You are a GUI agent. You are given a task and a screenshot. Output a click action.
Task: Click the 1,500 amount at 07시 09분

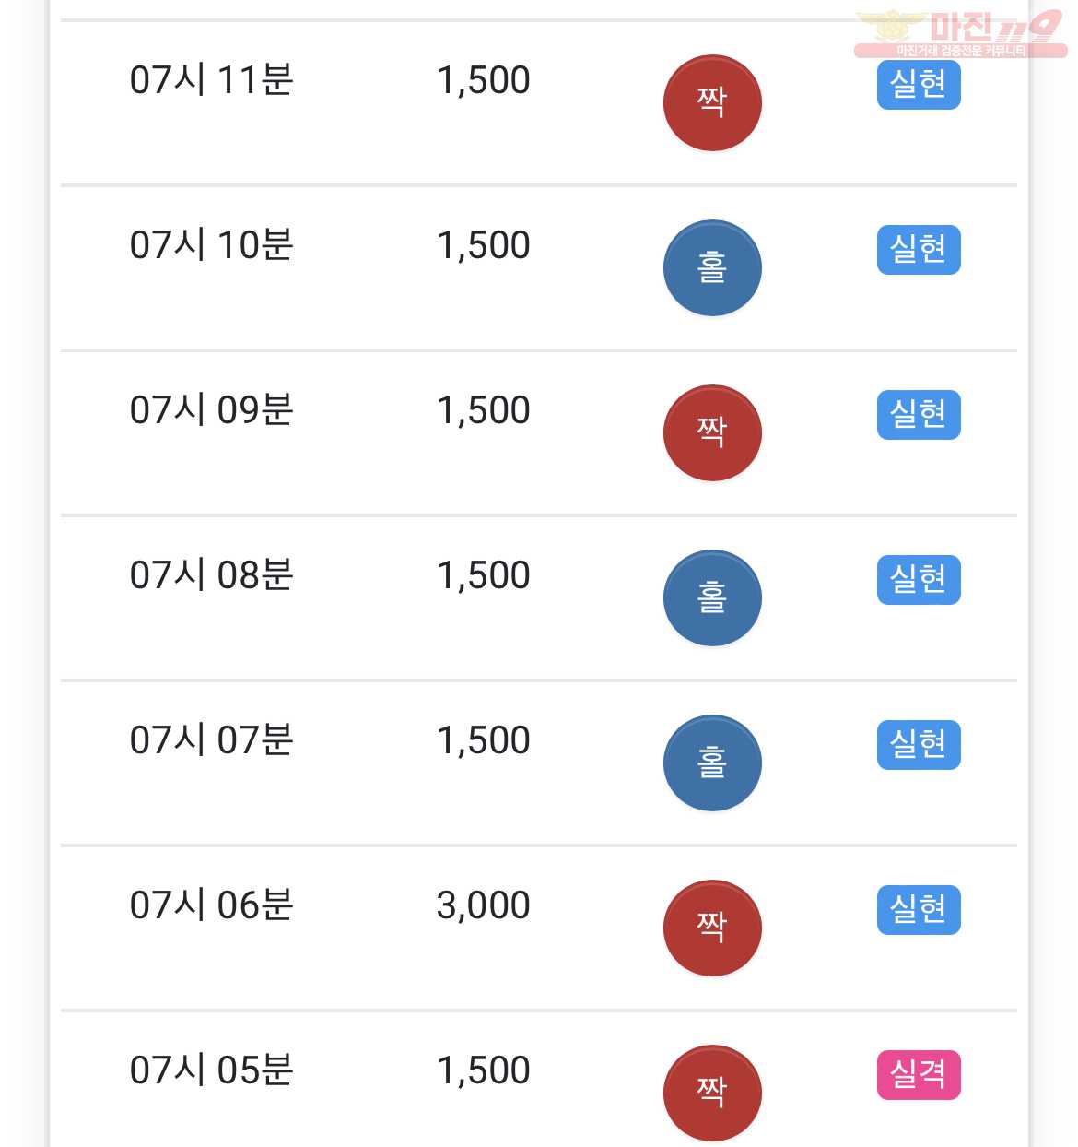tap(484, 410)
